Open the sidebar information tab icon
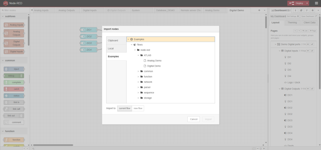Screen dimensions: 321x150 click(295, 10)
